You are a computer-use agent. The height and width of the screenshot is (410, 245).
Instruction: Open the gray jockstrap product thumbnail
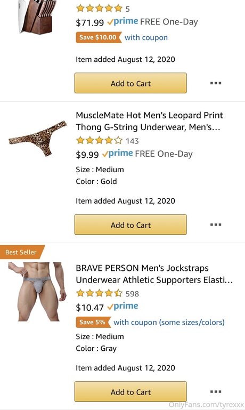(37, 292)
